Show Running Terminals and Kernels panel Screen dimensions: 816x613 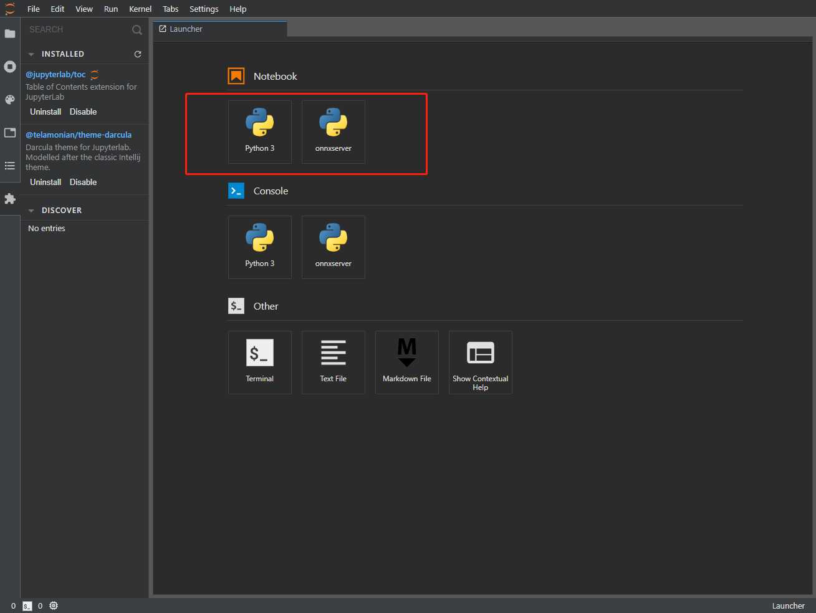pyautogui.click(x=10, y=67)
